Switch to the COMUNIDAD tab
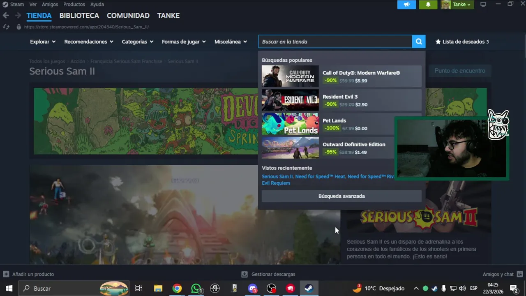Viewport: 526px width, 296px height. pos(128,16)
